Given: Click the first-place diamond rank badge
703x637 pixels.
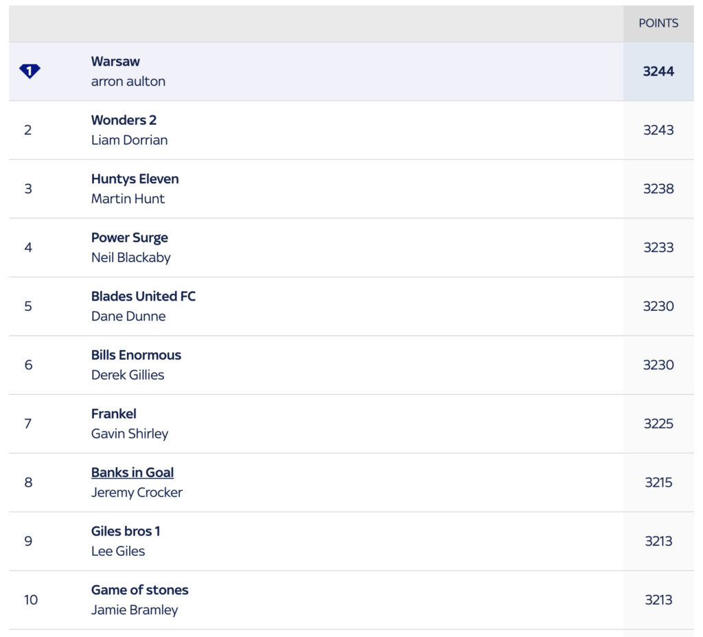Looking at the screenshot, I should click(30, 71).
